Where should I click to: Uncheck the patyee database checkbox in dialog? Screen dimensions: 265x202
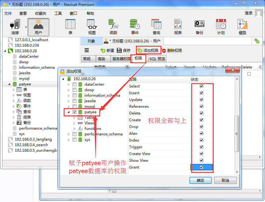point(74,112)
